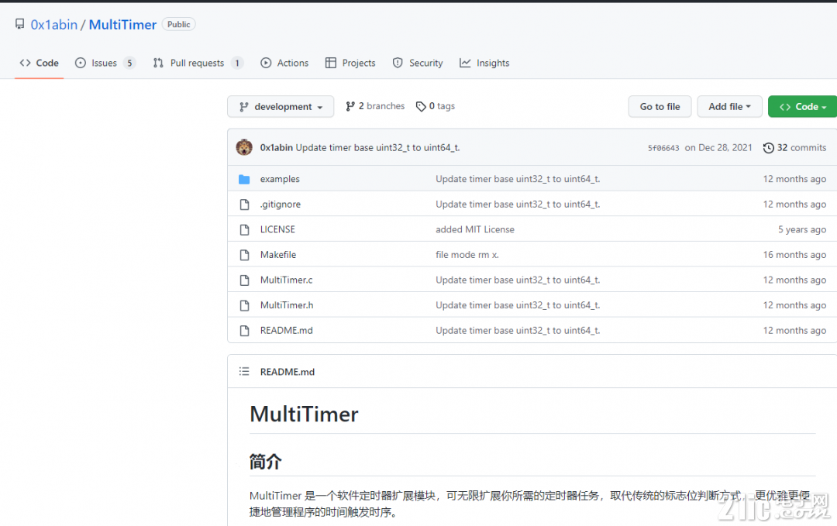Click the Insights graph icon
The height and width of the screenshot is (526, 837).
(465, 63)
